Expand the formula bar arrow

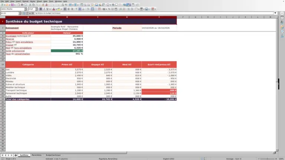[275, 13]
